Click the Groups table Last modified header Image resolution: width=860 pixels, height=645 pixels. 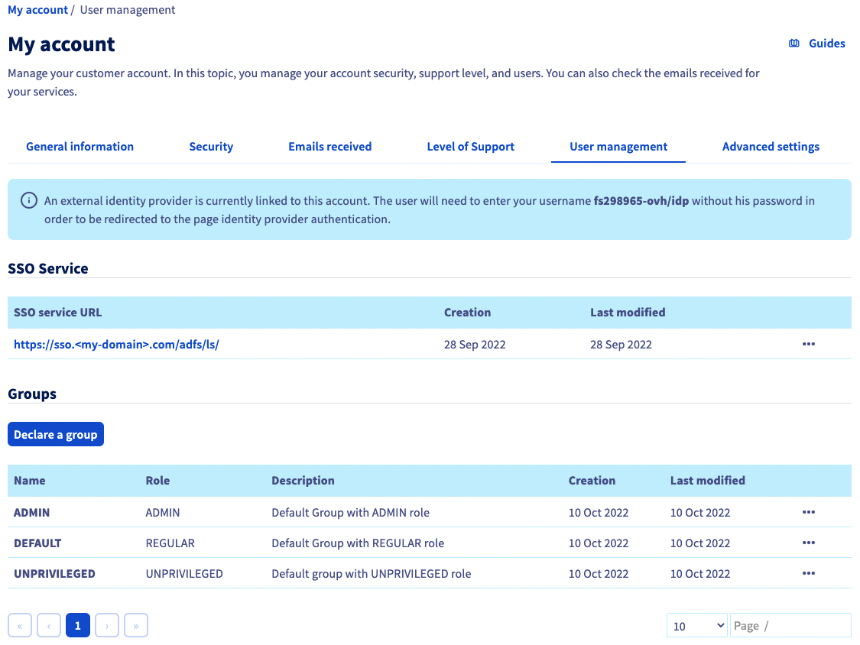[x=708, y=481]
